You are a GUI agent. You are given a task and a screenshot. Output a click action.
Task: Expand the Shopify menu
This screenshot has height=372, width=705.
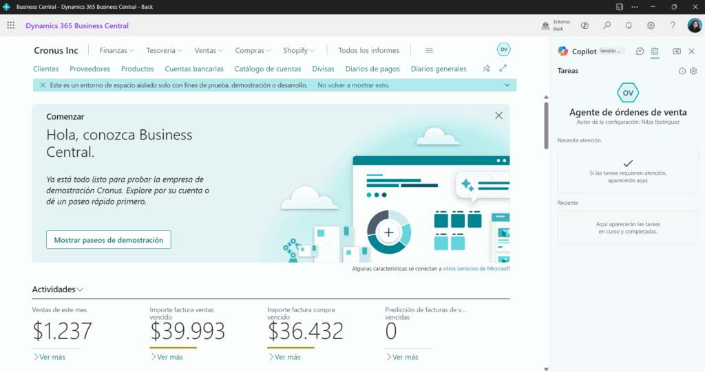[299, 50]
